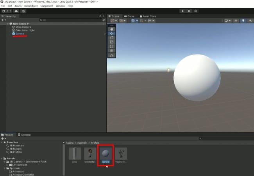Open the cloud services icon
Image resolution: width=254 pixels, height=176 pixels.
pos(16,11)
